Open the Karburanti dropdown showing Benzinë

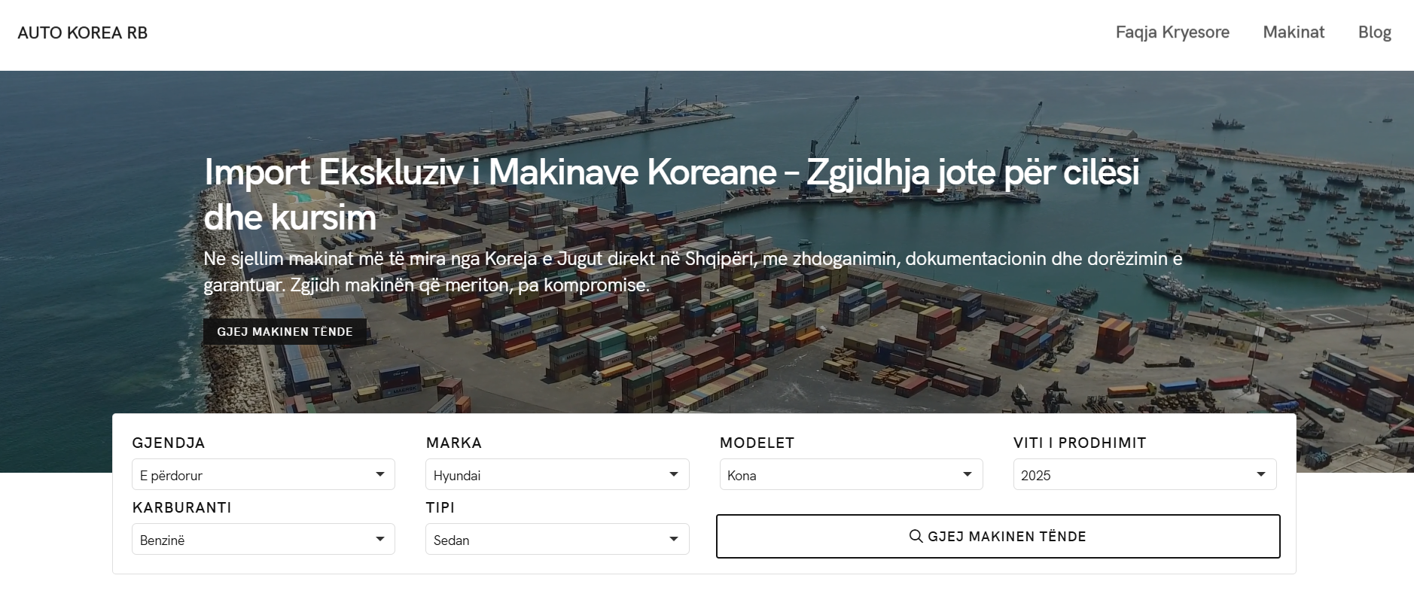(x=264, y=539)
